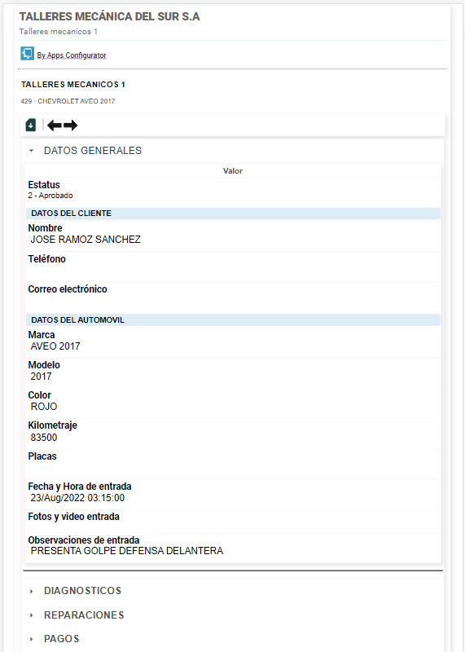The width and height of the screenshot is (465, 652).
Task: Select the Teléfono field row
Action: point(233,267)
